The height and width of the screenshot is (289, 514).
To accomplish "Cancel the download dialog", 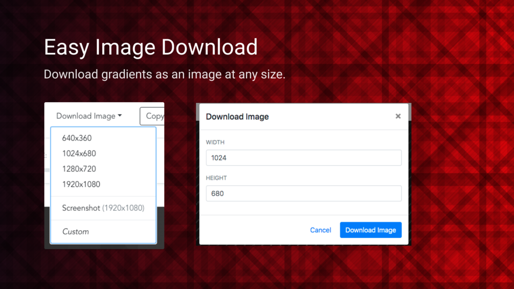I will coord(321,230).
